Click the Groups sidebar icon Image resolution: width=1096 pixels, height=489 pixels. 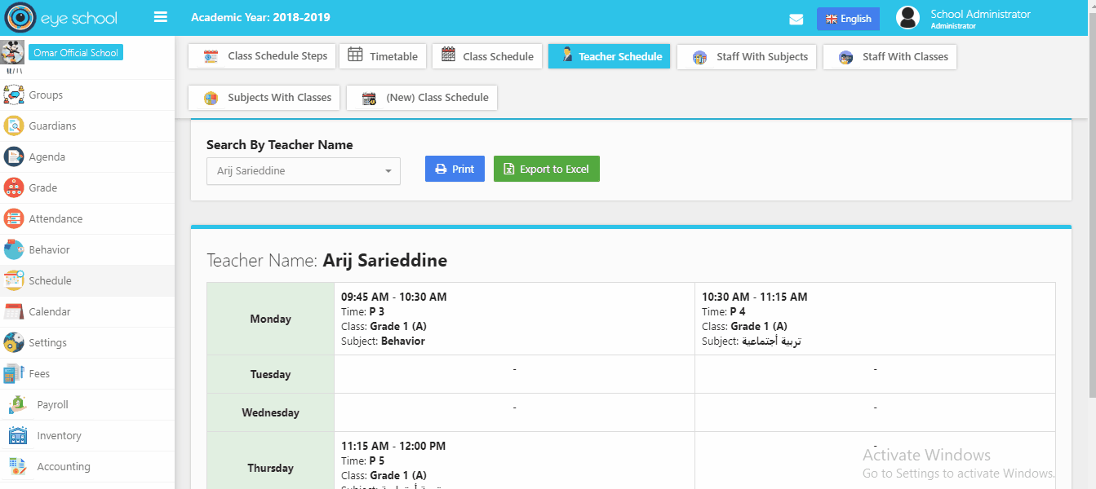(x=13, y=95)
